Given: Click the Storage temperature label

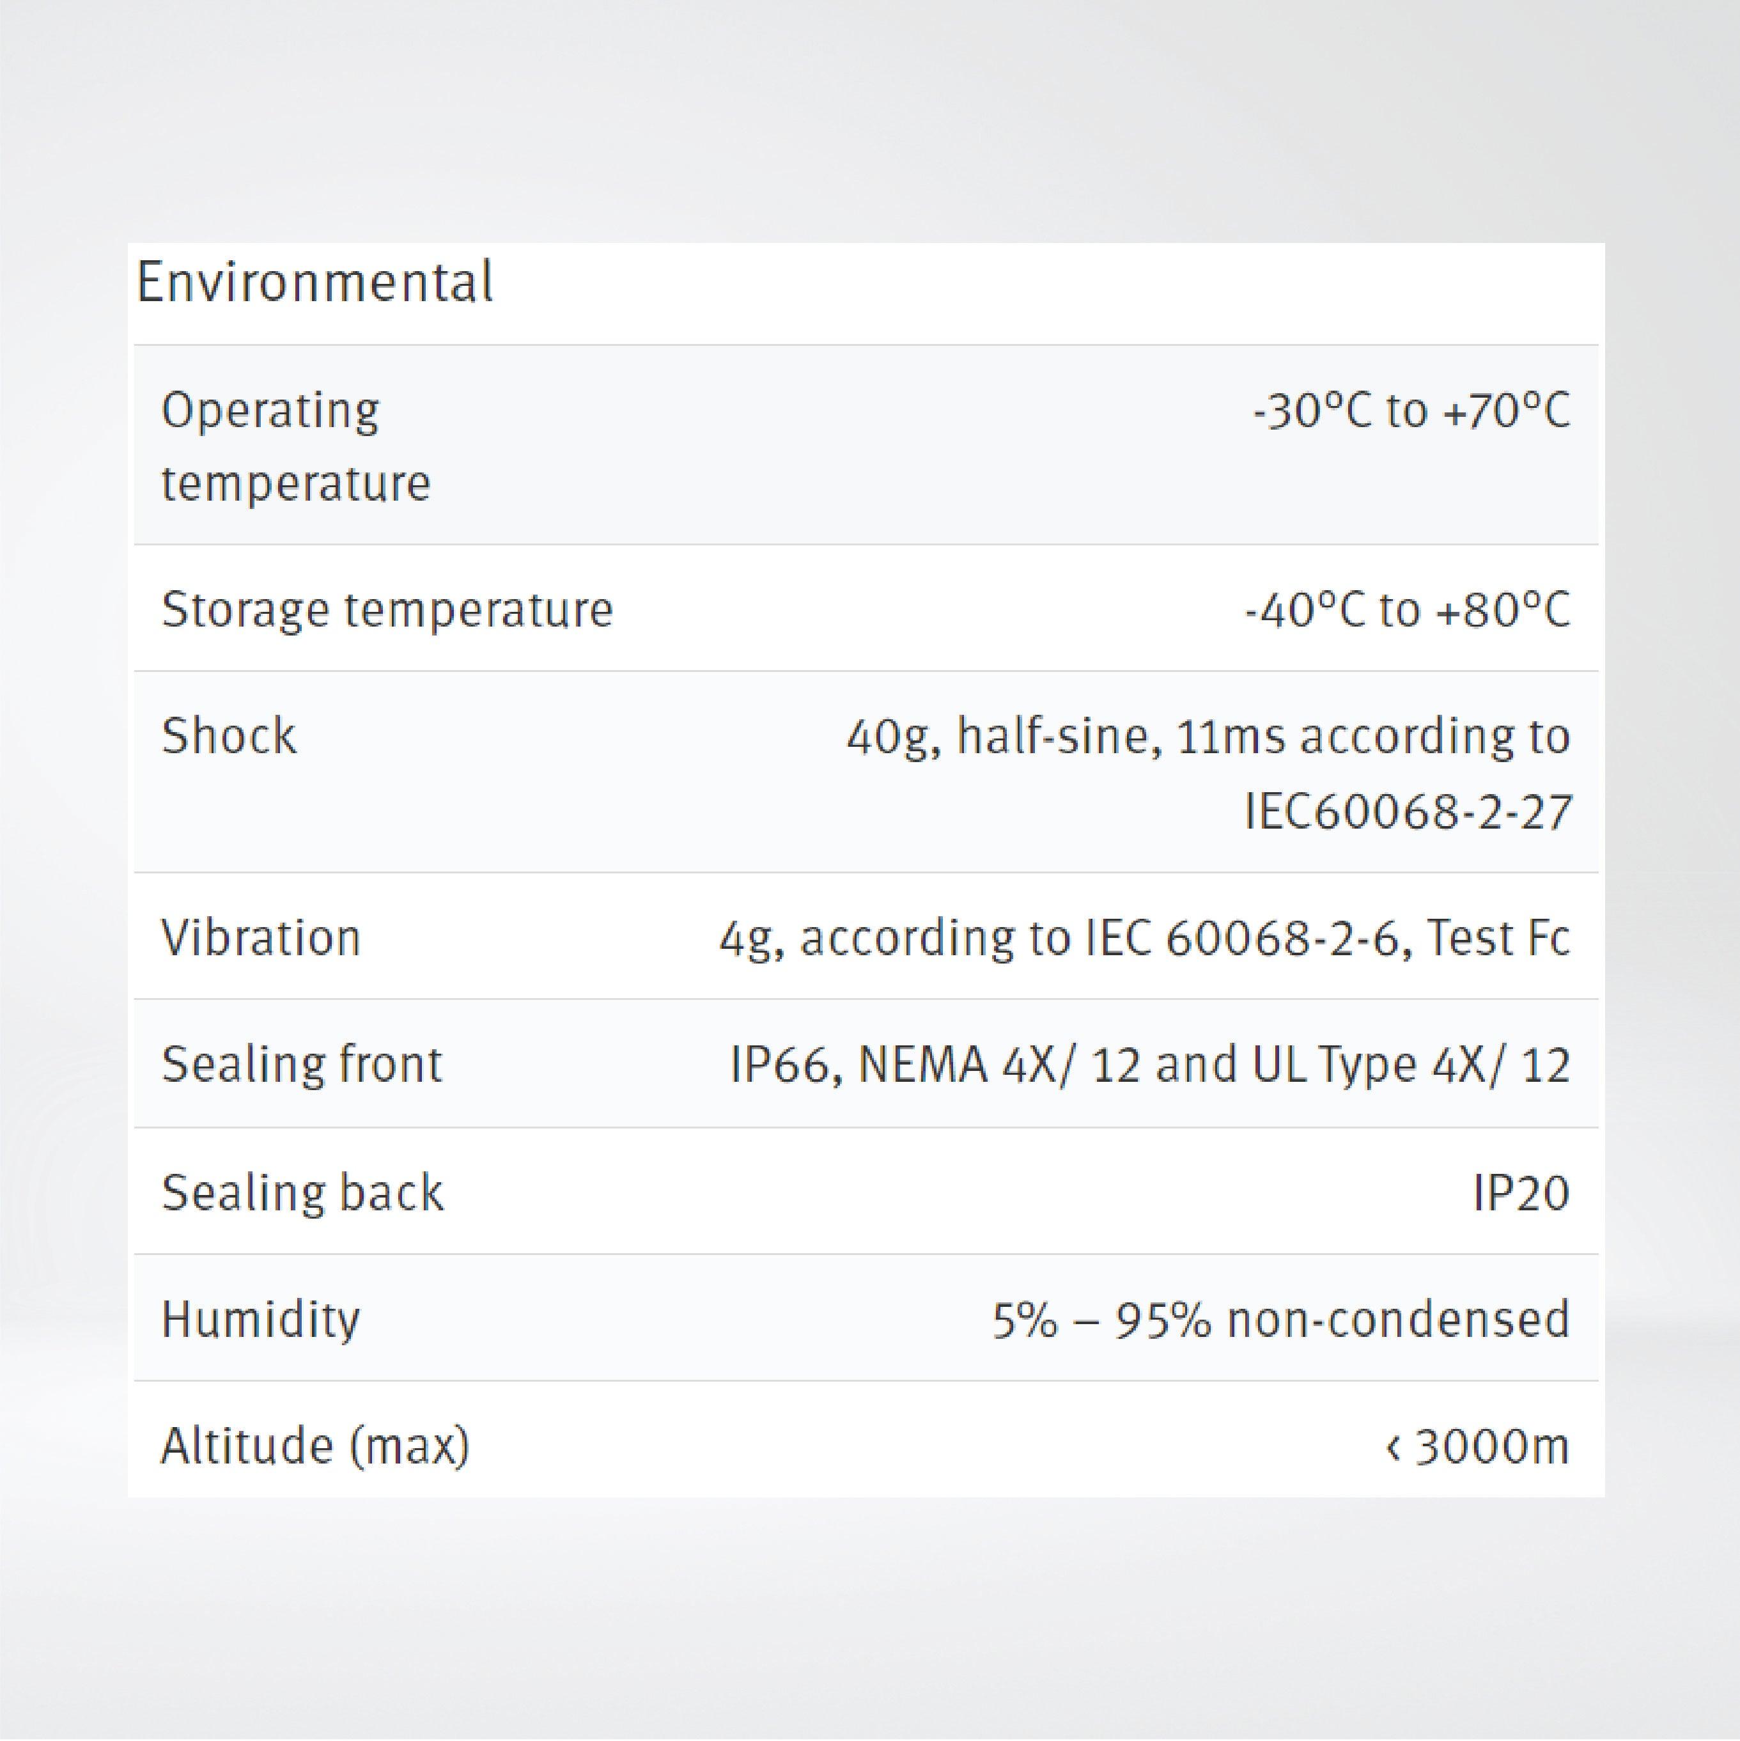Looking at the screenshot, I should [x=387, y=609].
